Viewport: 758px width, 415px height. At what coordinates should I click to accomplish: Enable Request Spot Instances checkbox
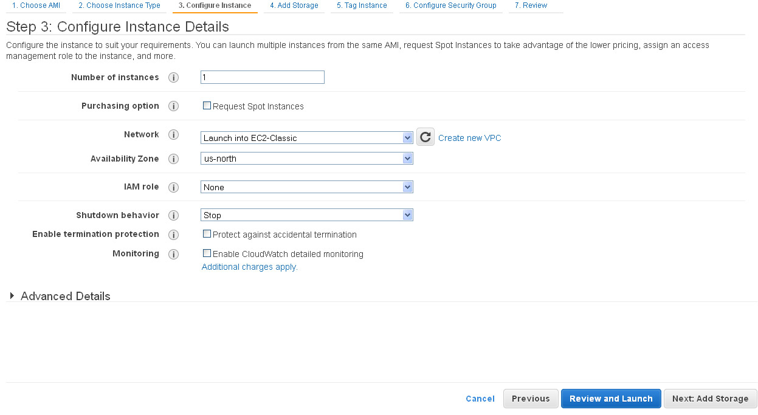(x=207, y=106)
